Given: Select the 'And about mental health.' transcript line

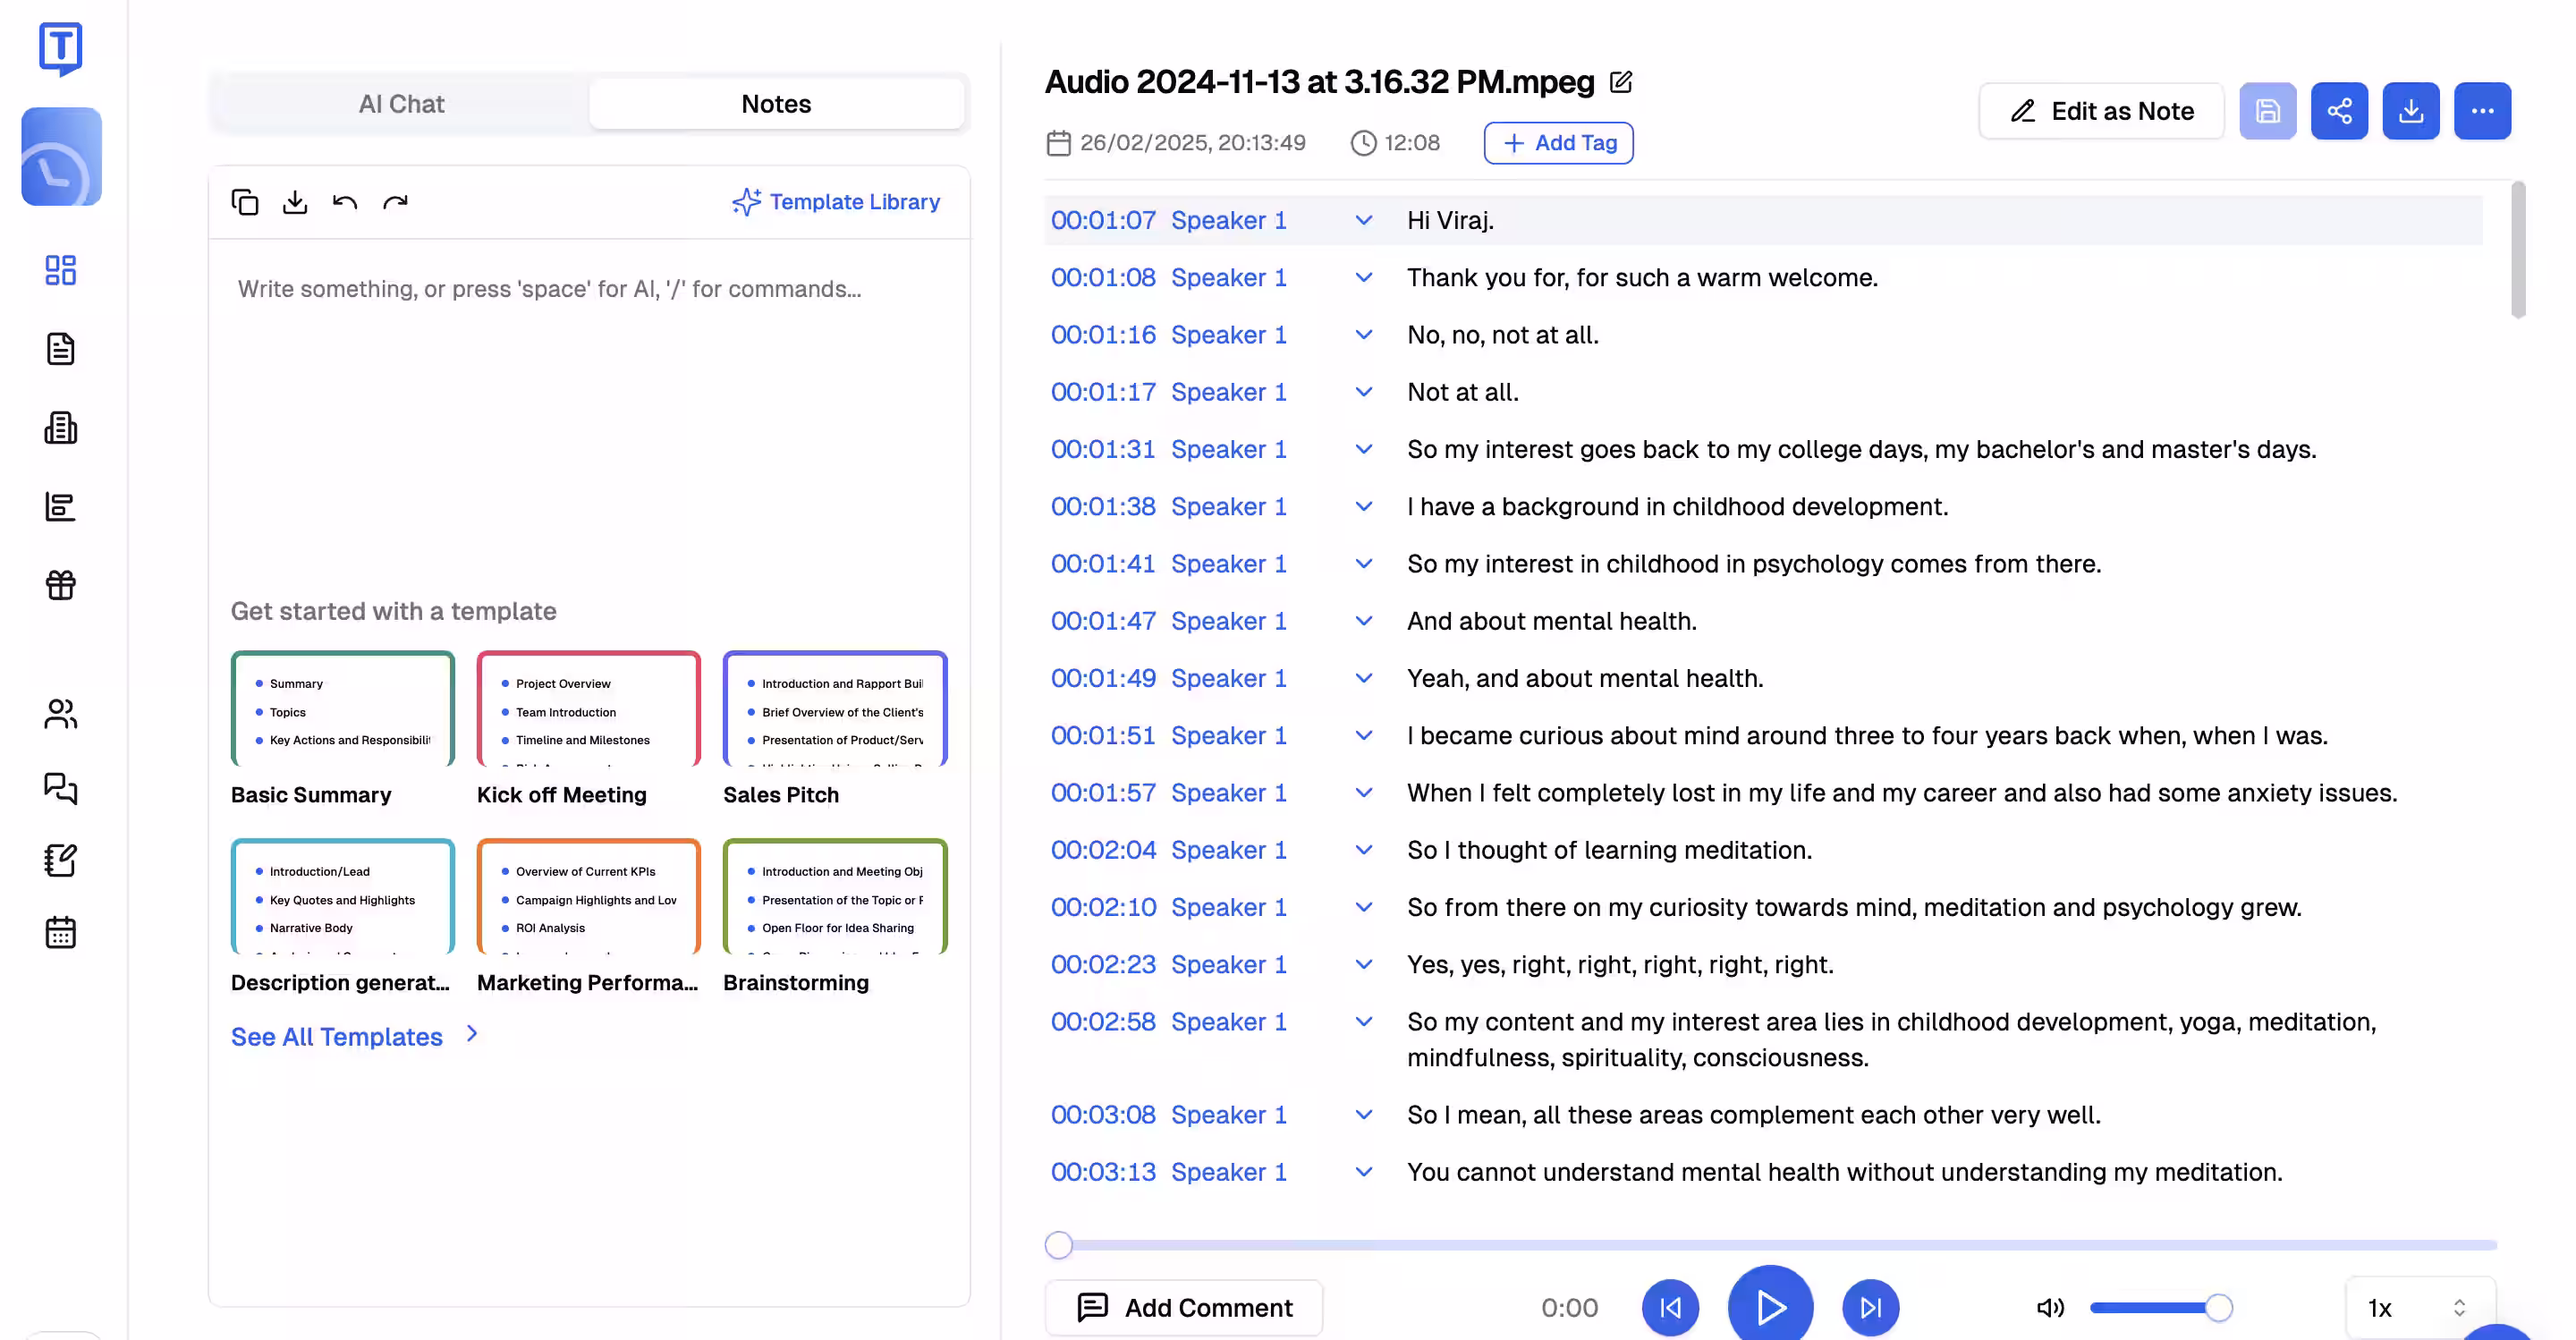Looking at the screenshot, I should click(1552, 621).
